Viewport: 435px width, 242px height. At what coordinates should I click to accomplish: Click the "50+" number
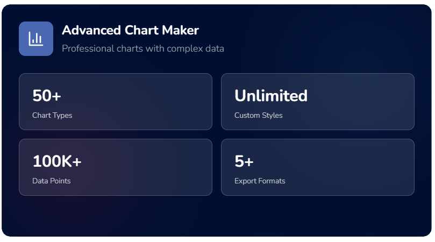47,96
